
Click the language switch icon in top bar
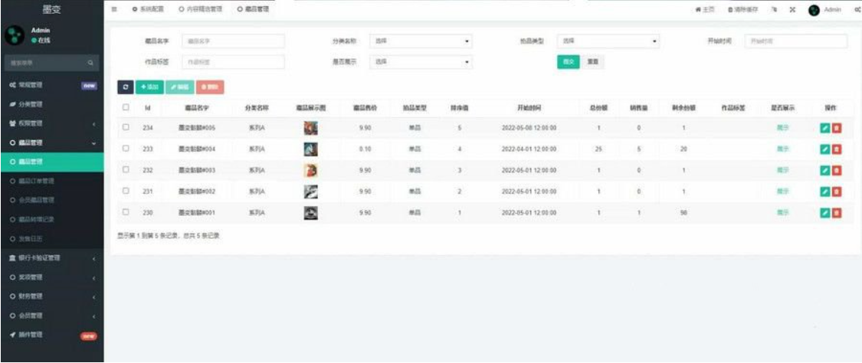(x=775, y=10)
